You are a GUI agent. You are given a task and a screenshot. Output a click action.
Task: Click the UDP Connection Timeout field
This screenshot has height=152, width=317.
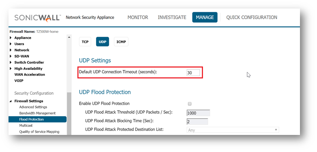point(193,73)
